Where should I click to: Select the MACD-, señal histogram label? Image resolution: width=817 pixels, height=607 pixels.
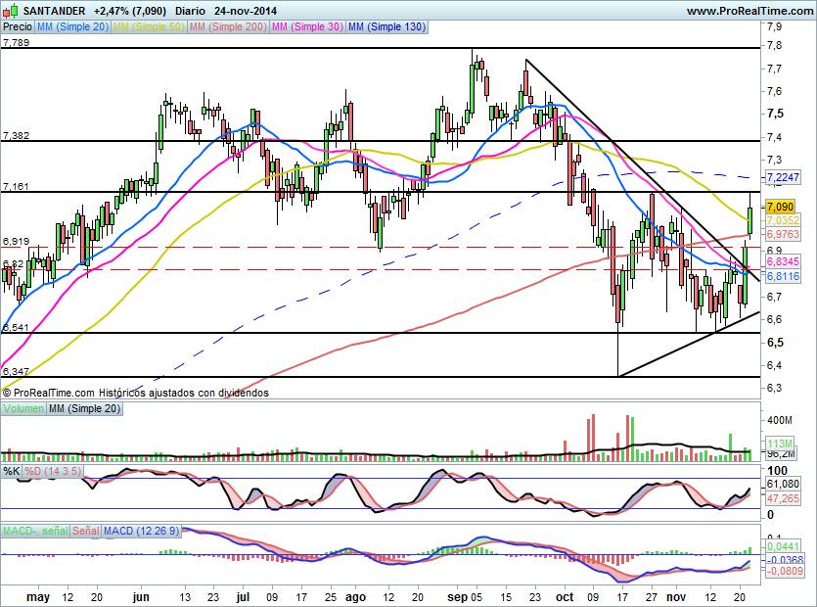[35, 531]
